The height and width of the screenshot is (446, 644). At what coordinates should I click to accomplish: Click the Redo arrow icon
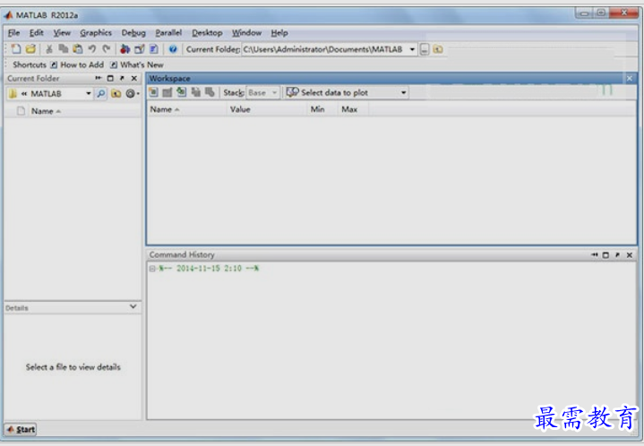coord(107,49)
